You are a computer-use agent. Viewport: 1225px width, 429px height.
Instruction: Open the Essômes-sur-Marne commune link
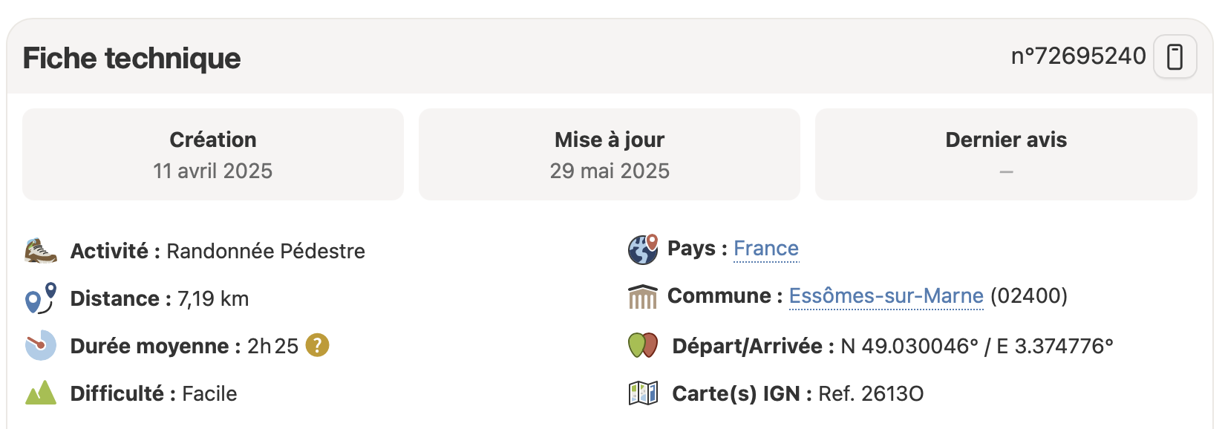click(x=886, y=296)
